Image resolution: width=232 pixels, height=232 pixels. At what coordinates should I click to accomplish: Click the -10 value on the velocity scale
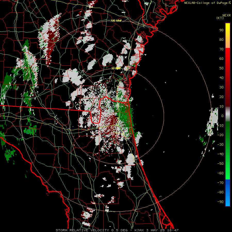click(220, 126)
